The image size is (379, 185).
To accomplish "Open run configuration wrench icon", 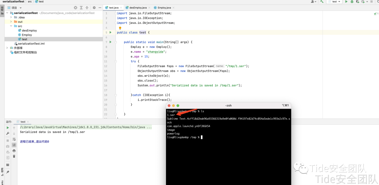I will coord(8,134).
